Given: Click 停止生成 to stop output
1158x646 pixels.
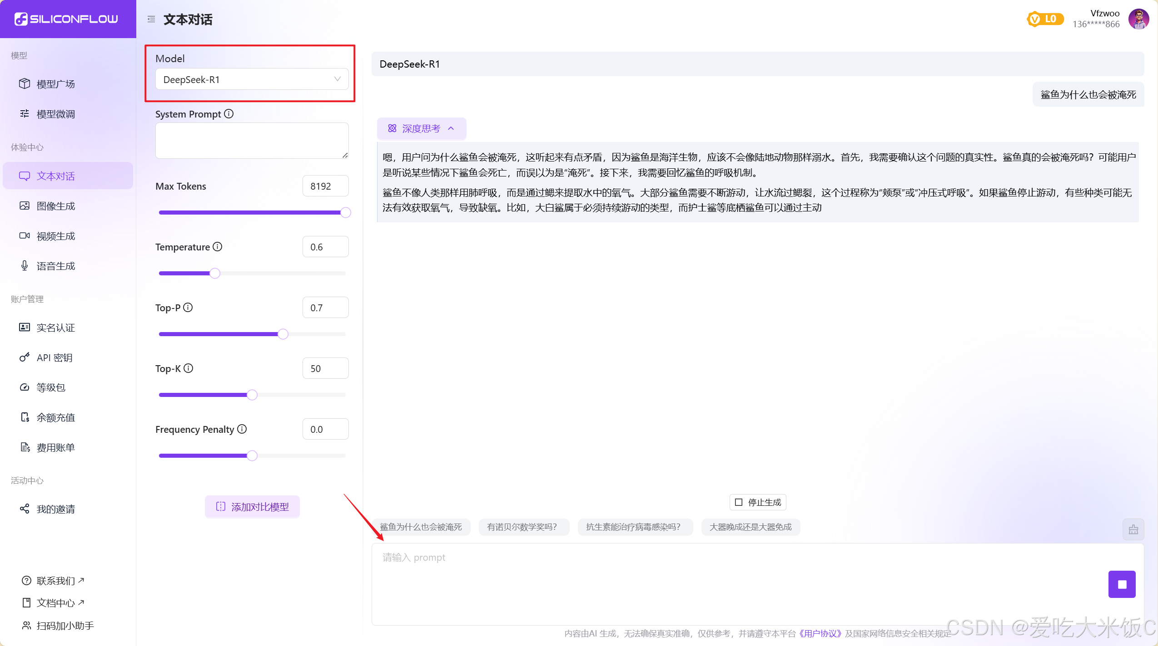Looking at the screenshot, I should pyautogui.click(x=758, y=502).
